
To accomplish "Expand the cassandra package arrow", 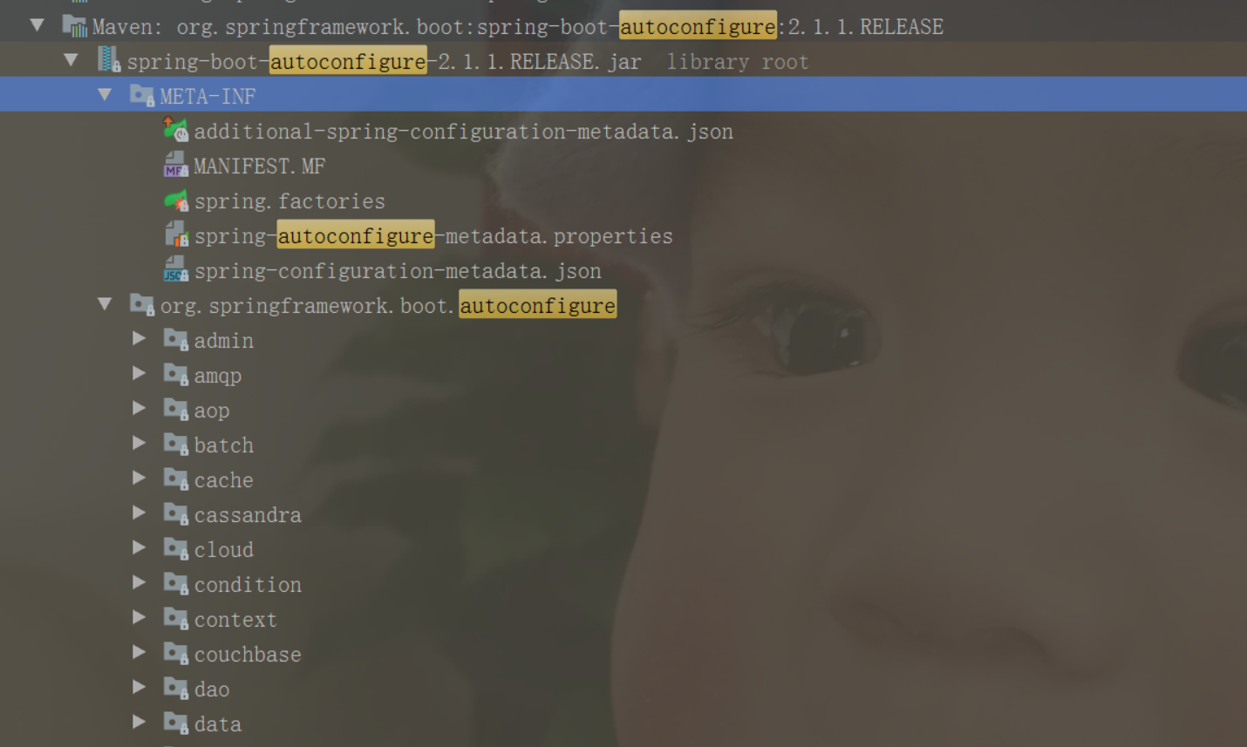I will click(x=140, y=513).
